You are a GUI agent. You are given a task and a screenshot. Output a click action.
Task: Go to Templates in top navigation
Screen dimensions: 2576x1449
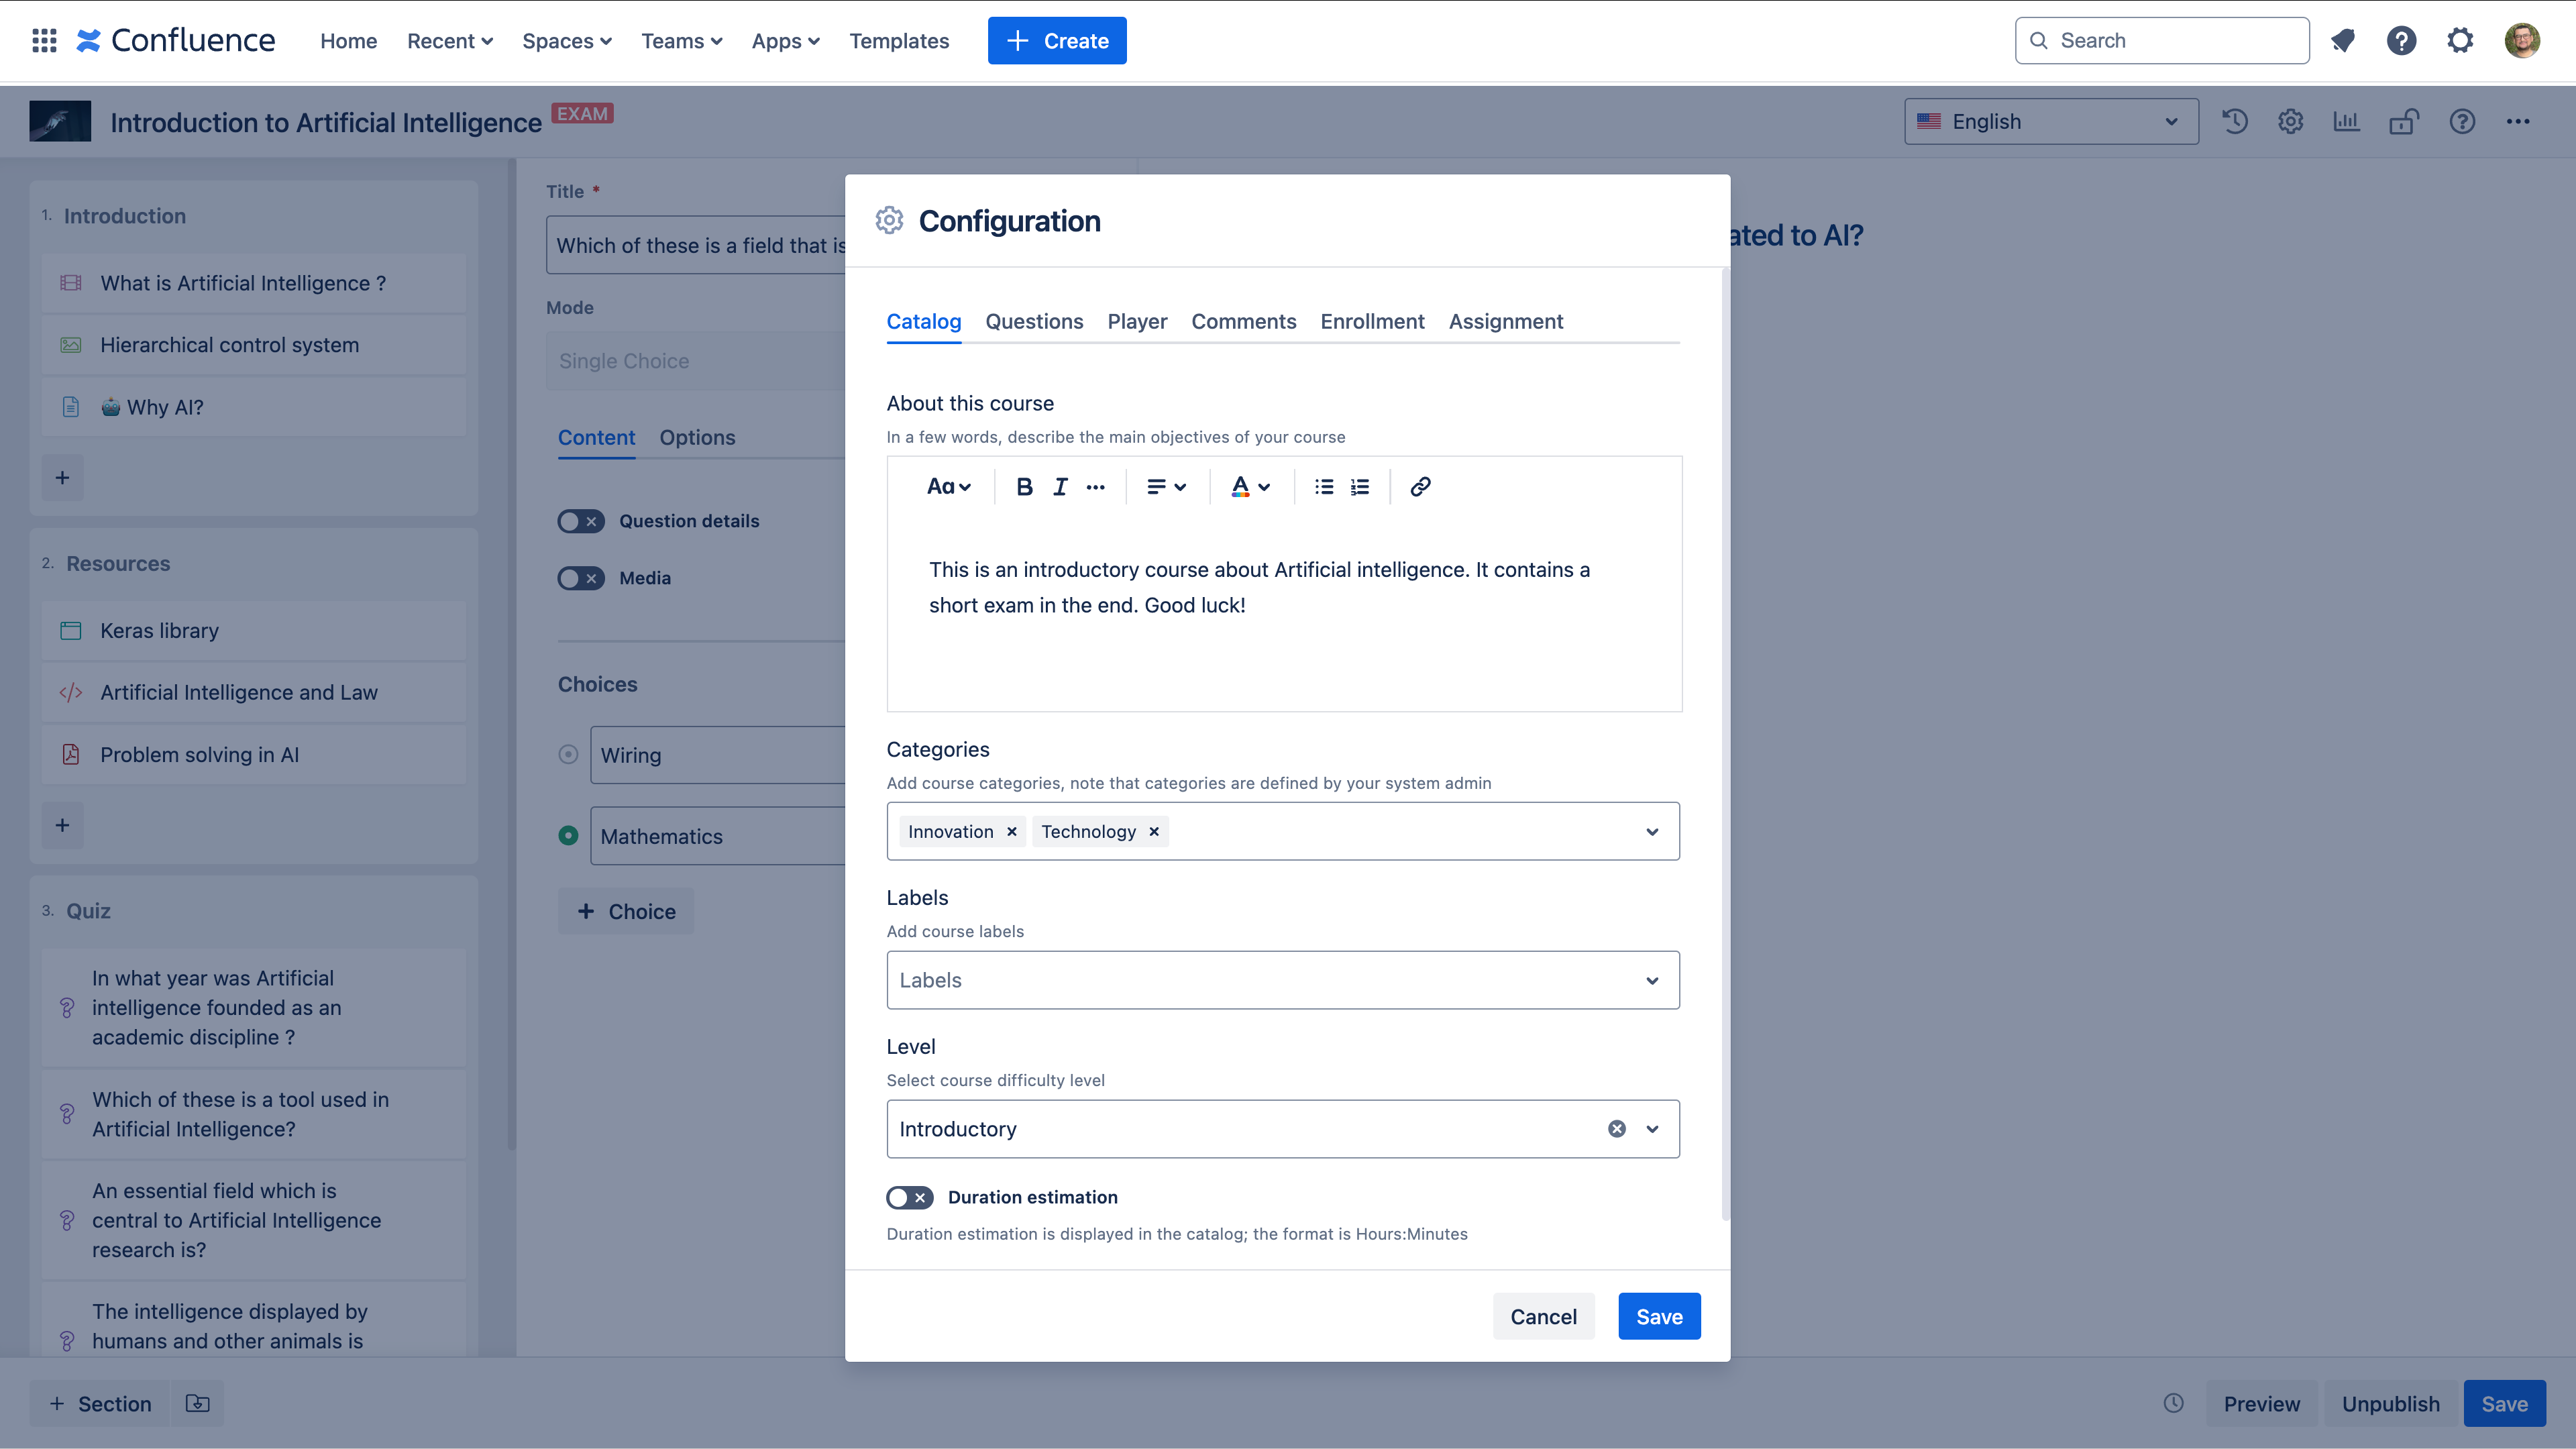pos(899,41)
